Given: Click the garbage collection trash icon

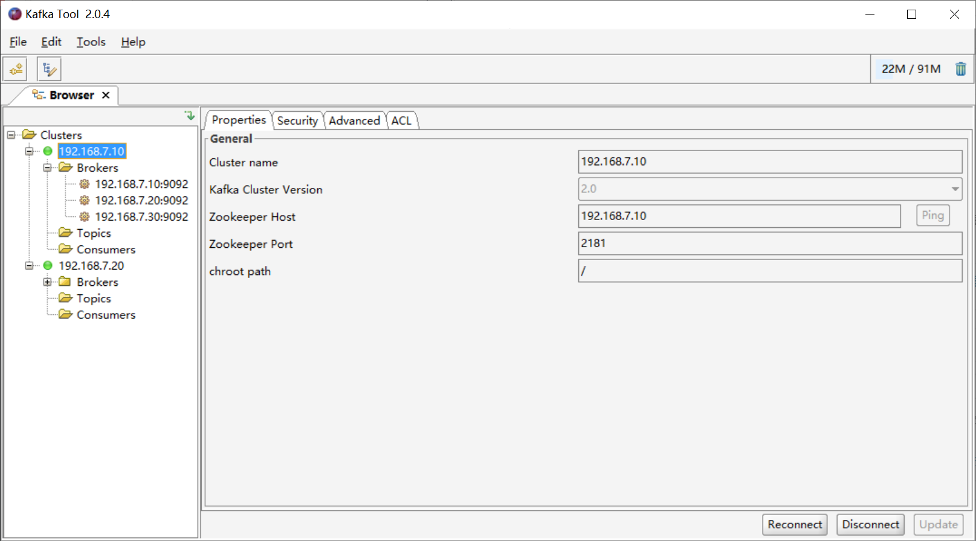Looking at the screenshot, I should click(960, 69).
